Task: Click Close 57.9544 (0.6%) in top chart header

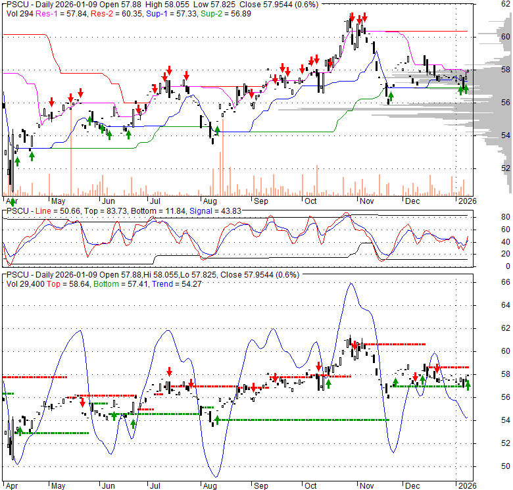Action: pyautogui.click(x=279, y=5)
